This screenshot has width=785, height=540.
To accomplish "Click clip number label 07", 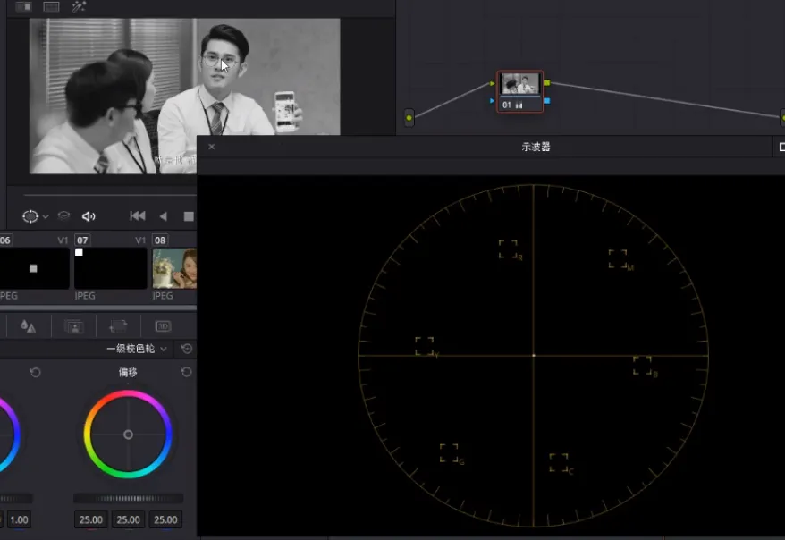I will tap(82, 240).
